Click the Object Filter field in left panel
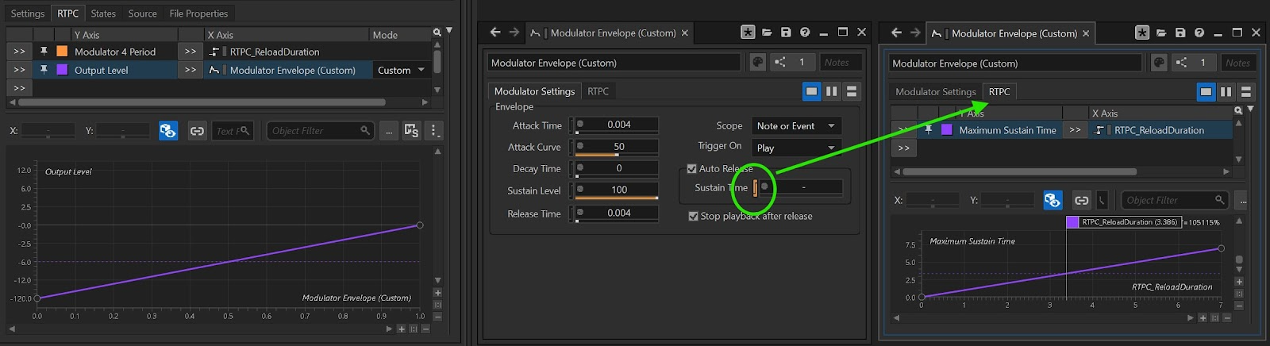Screen dimensions: 1270x346 click(314, 131)
